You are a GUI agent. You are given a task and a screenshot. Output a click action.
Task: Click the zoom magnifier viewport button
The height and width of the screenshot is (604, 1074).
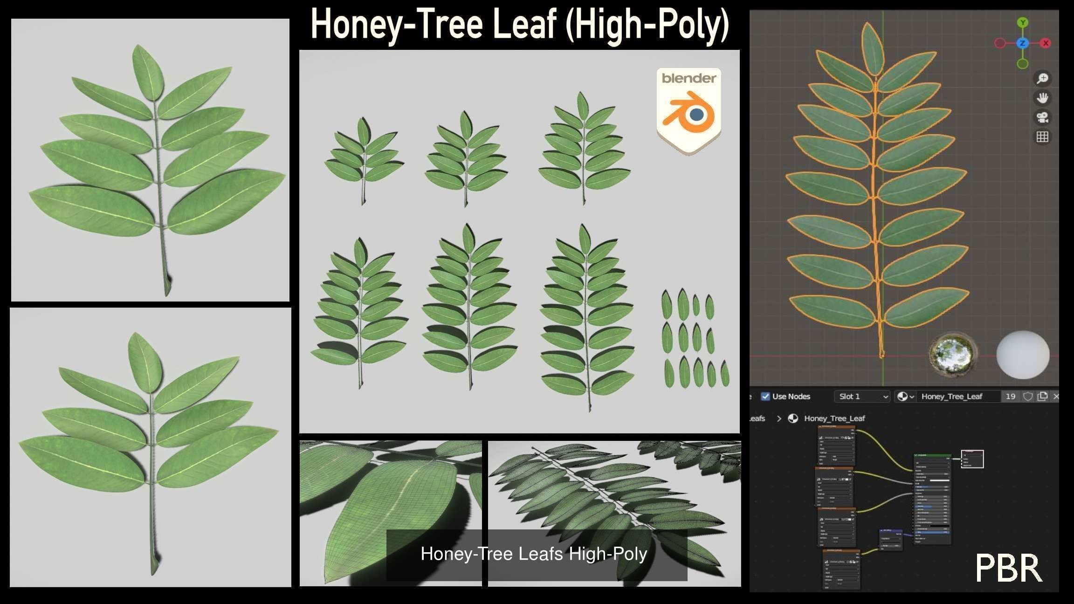coord(1043,78)
